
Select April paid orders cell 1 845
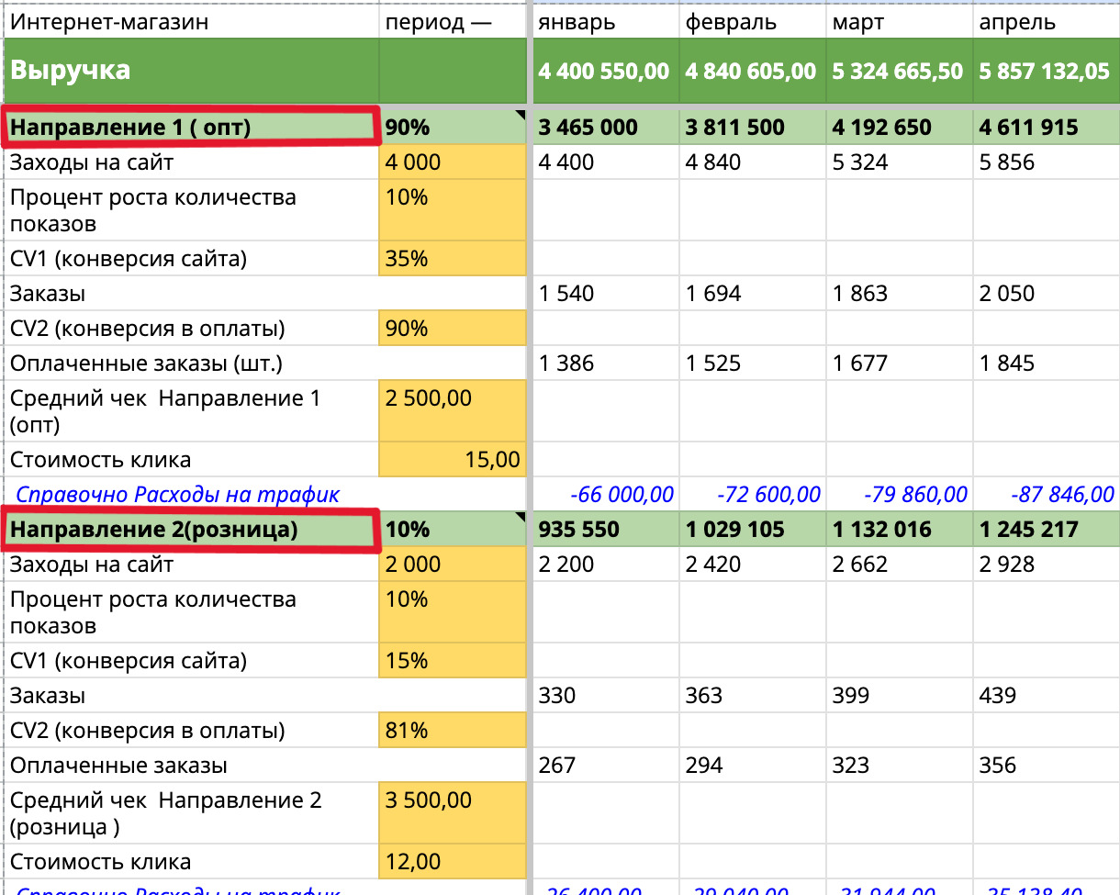pos(1045,364)
